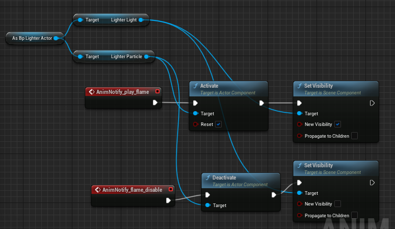Click 'Target is Actor Component' under Deactivate
This screenshot has height=229, width=395.
[240, 185]
